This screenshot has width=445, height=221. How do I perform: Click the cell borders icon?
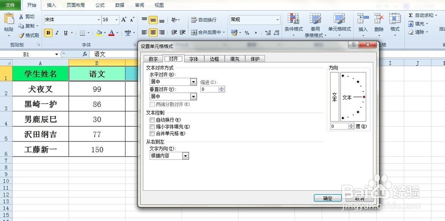click(x=82, y=33)
